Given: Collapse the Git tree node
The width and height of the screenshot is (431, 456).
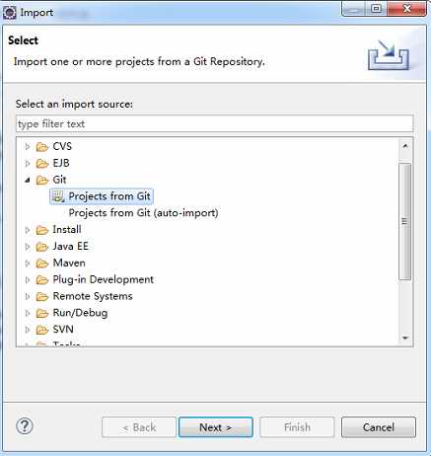Looking at the screenshot, I should [x=28, y=180].
